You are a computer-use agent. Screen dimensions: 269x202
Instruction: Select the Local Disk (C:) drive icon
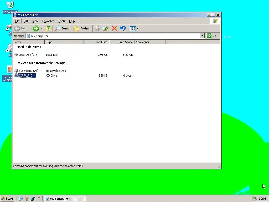pos(16,55)
